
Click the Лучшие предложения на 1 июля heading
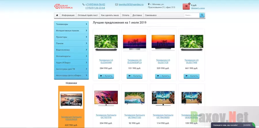tap(120, 22)
